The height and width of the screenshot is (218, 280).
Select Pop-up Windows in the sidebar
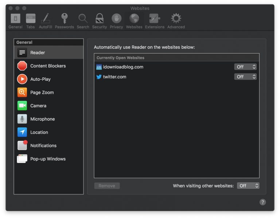(48, 159)
